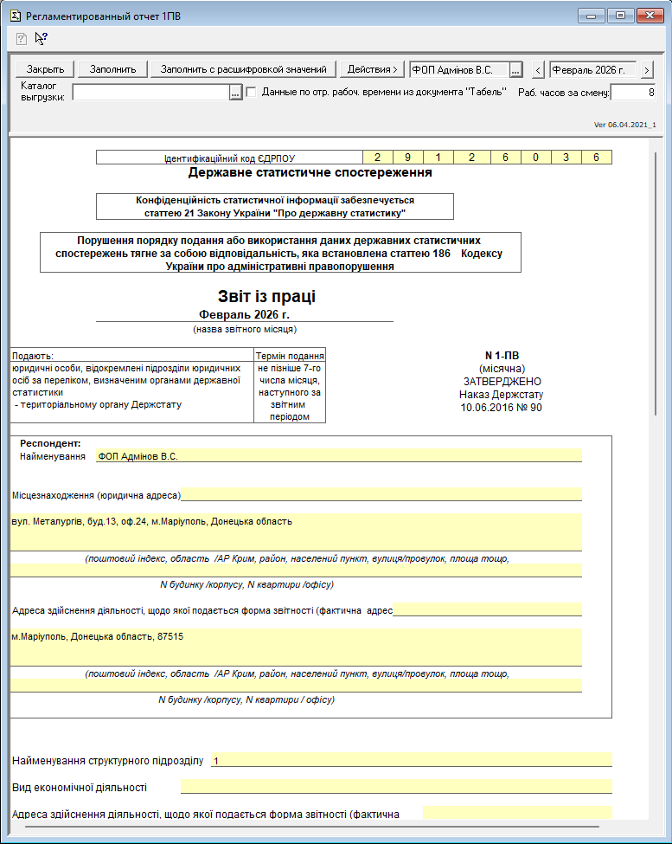This screenshot has width=672, height=844.
Task: Go to the next reporting period
Action: click(646, 69)
